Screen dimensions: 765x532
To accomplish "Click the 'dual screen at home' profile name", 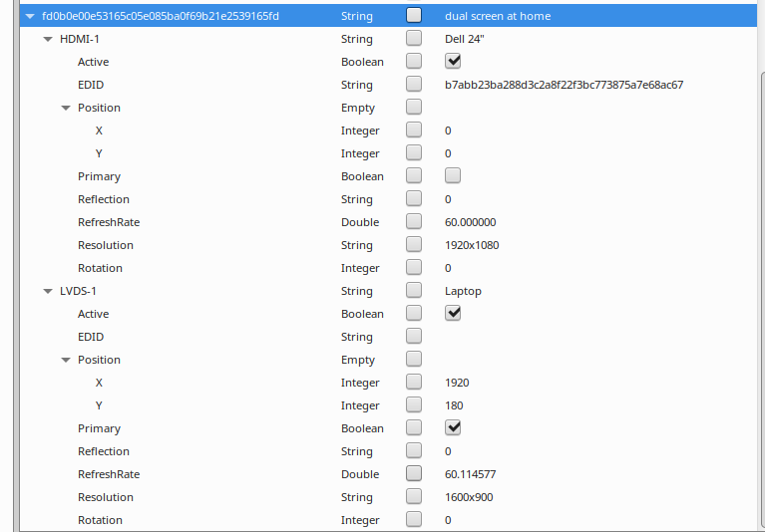I will pos(497,16).
